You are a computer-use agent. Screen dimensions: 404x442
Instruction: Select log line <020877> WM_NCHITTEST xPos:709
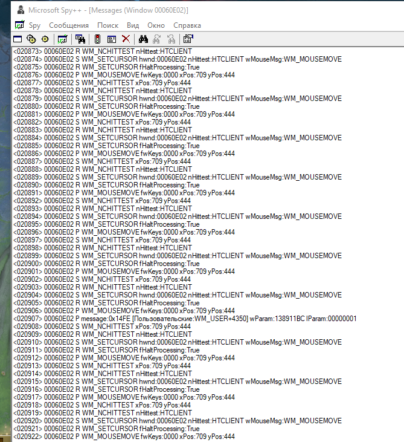coord(102,83)
